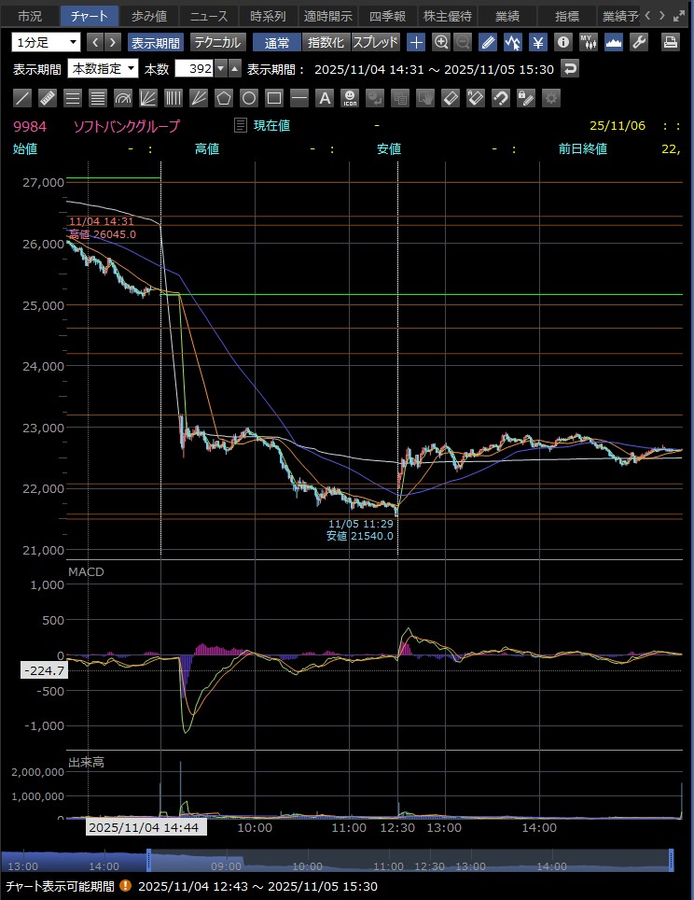This screenshot has height=900, width=694.
Task: Toggle the スプレッド spread mode
Action: tap(375, 42)
